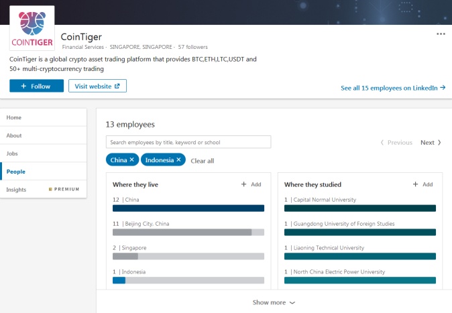Add a location under Where they live
452x313 pixels.
[251, 184]
